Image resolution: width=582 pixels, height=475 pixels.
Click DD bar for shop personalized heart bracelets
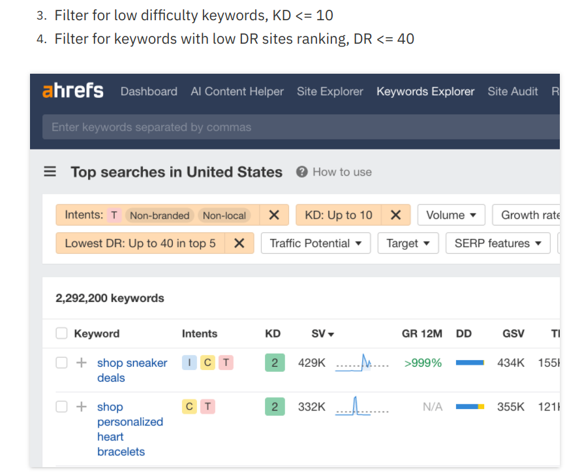[x=470, y=406]
